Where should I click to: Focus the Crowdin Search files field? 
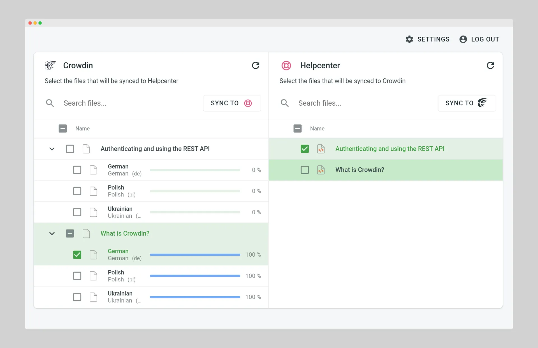(x=130, y=103)
